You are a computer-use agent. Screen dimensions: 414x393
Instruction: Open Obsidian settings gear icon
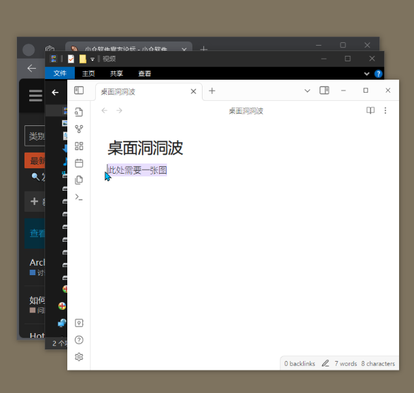coord(79,357)
